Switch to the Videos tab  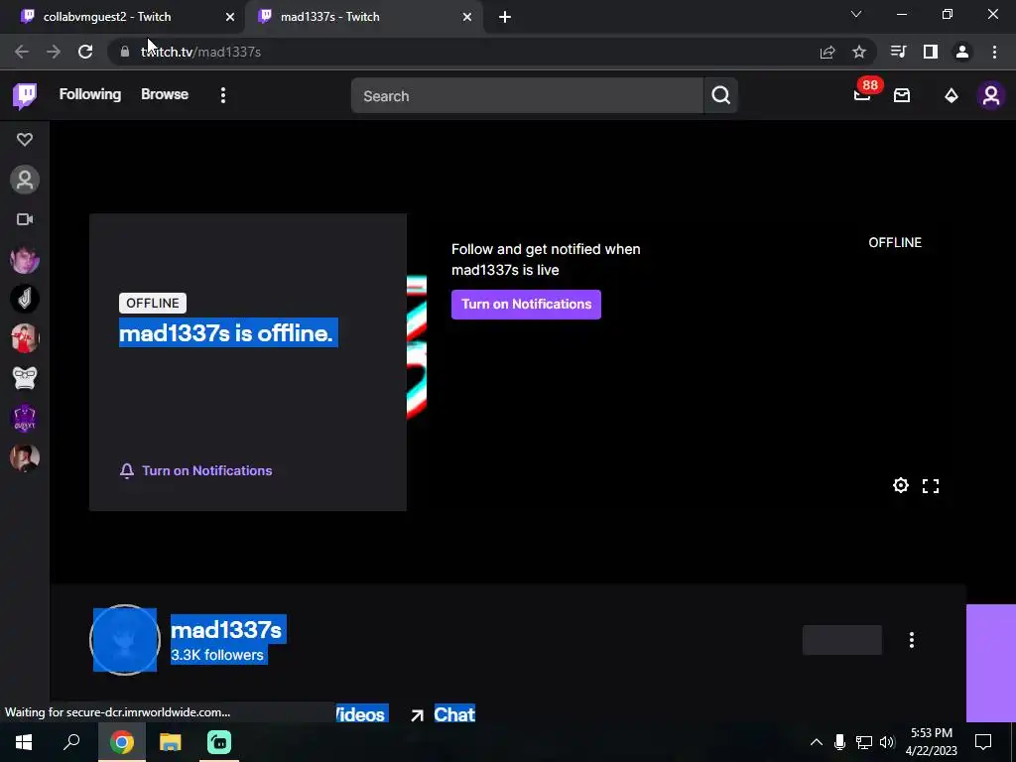361,714
